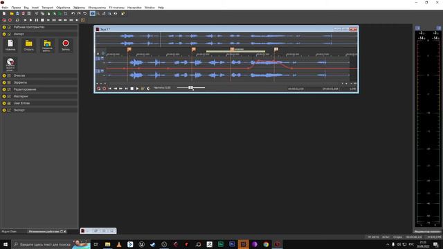The width and height of the screenshot is (443, 249).
Task: Open the Эффекты menu
Action: (x=79, y=8)
